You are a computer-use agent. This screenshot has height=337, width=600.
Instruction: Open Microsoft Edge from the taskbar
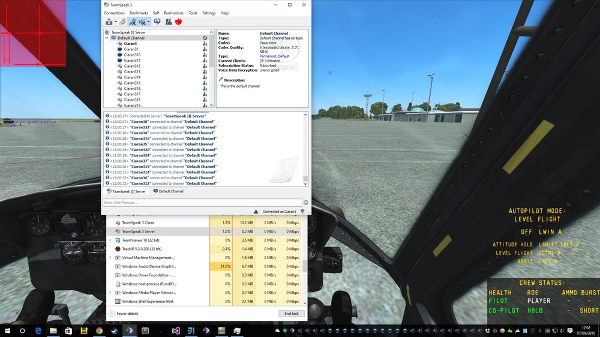tap(38, 330)
